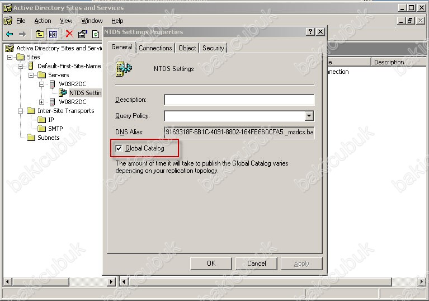Collapse the Sites tree node
This screenshot has width=429, height=301.
[x=10, y=57]
